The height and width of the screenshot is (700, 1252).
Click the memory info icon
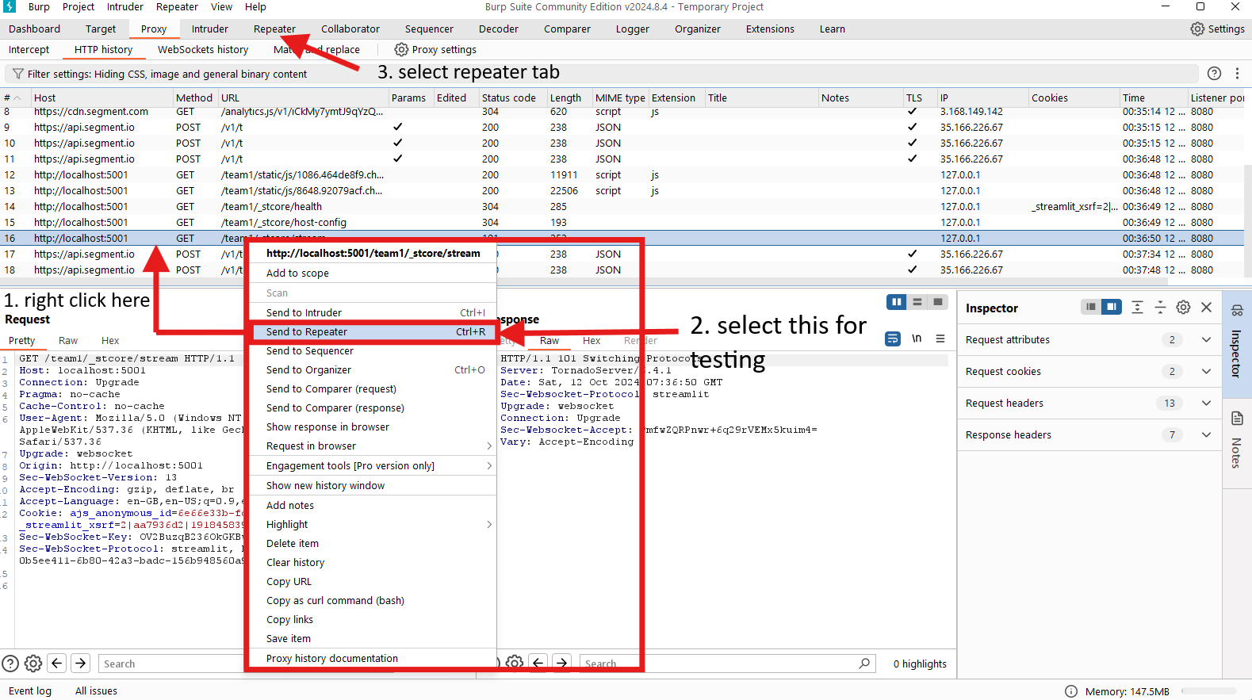coord(1071,691)
